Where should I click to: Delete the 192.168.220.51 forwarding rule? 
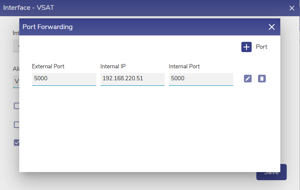pyautogui.click(x=262, y=79)
